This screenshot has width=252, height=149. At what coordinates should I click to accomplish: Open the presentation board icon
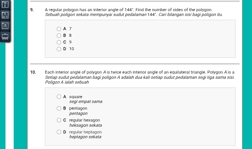[5, 36]
